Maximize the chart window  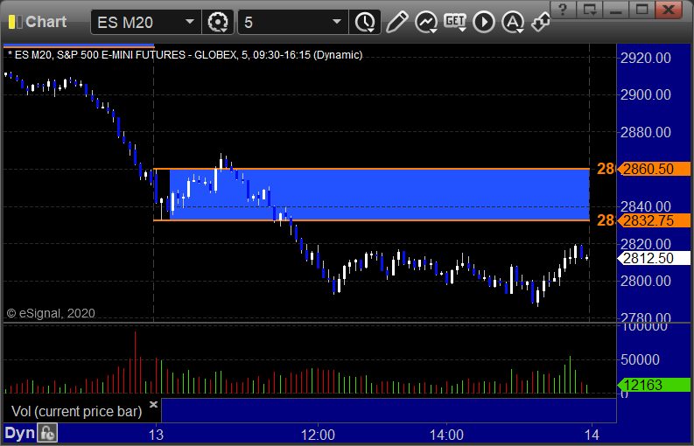641,10
